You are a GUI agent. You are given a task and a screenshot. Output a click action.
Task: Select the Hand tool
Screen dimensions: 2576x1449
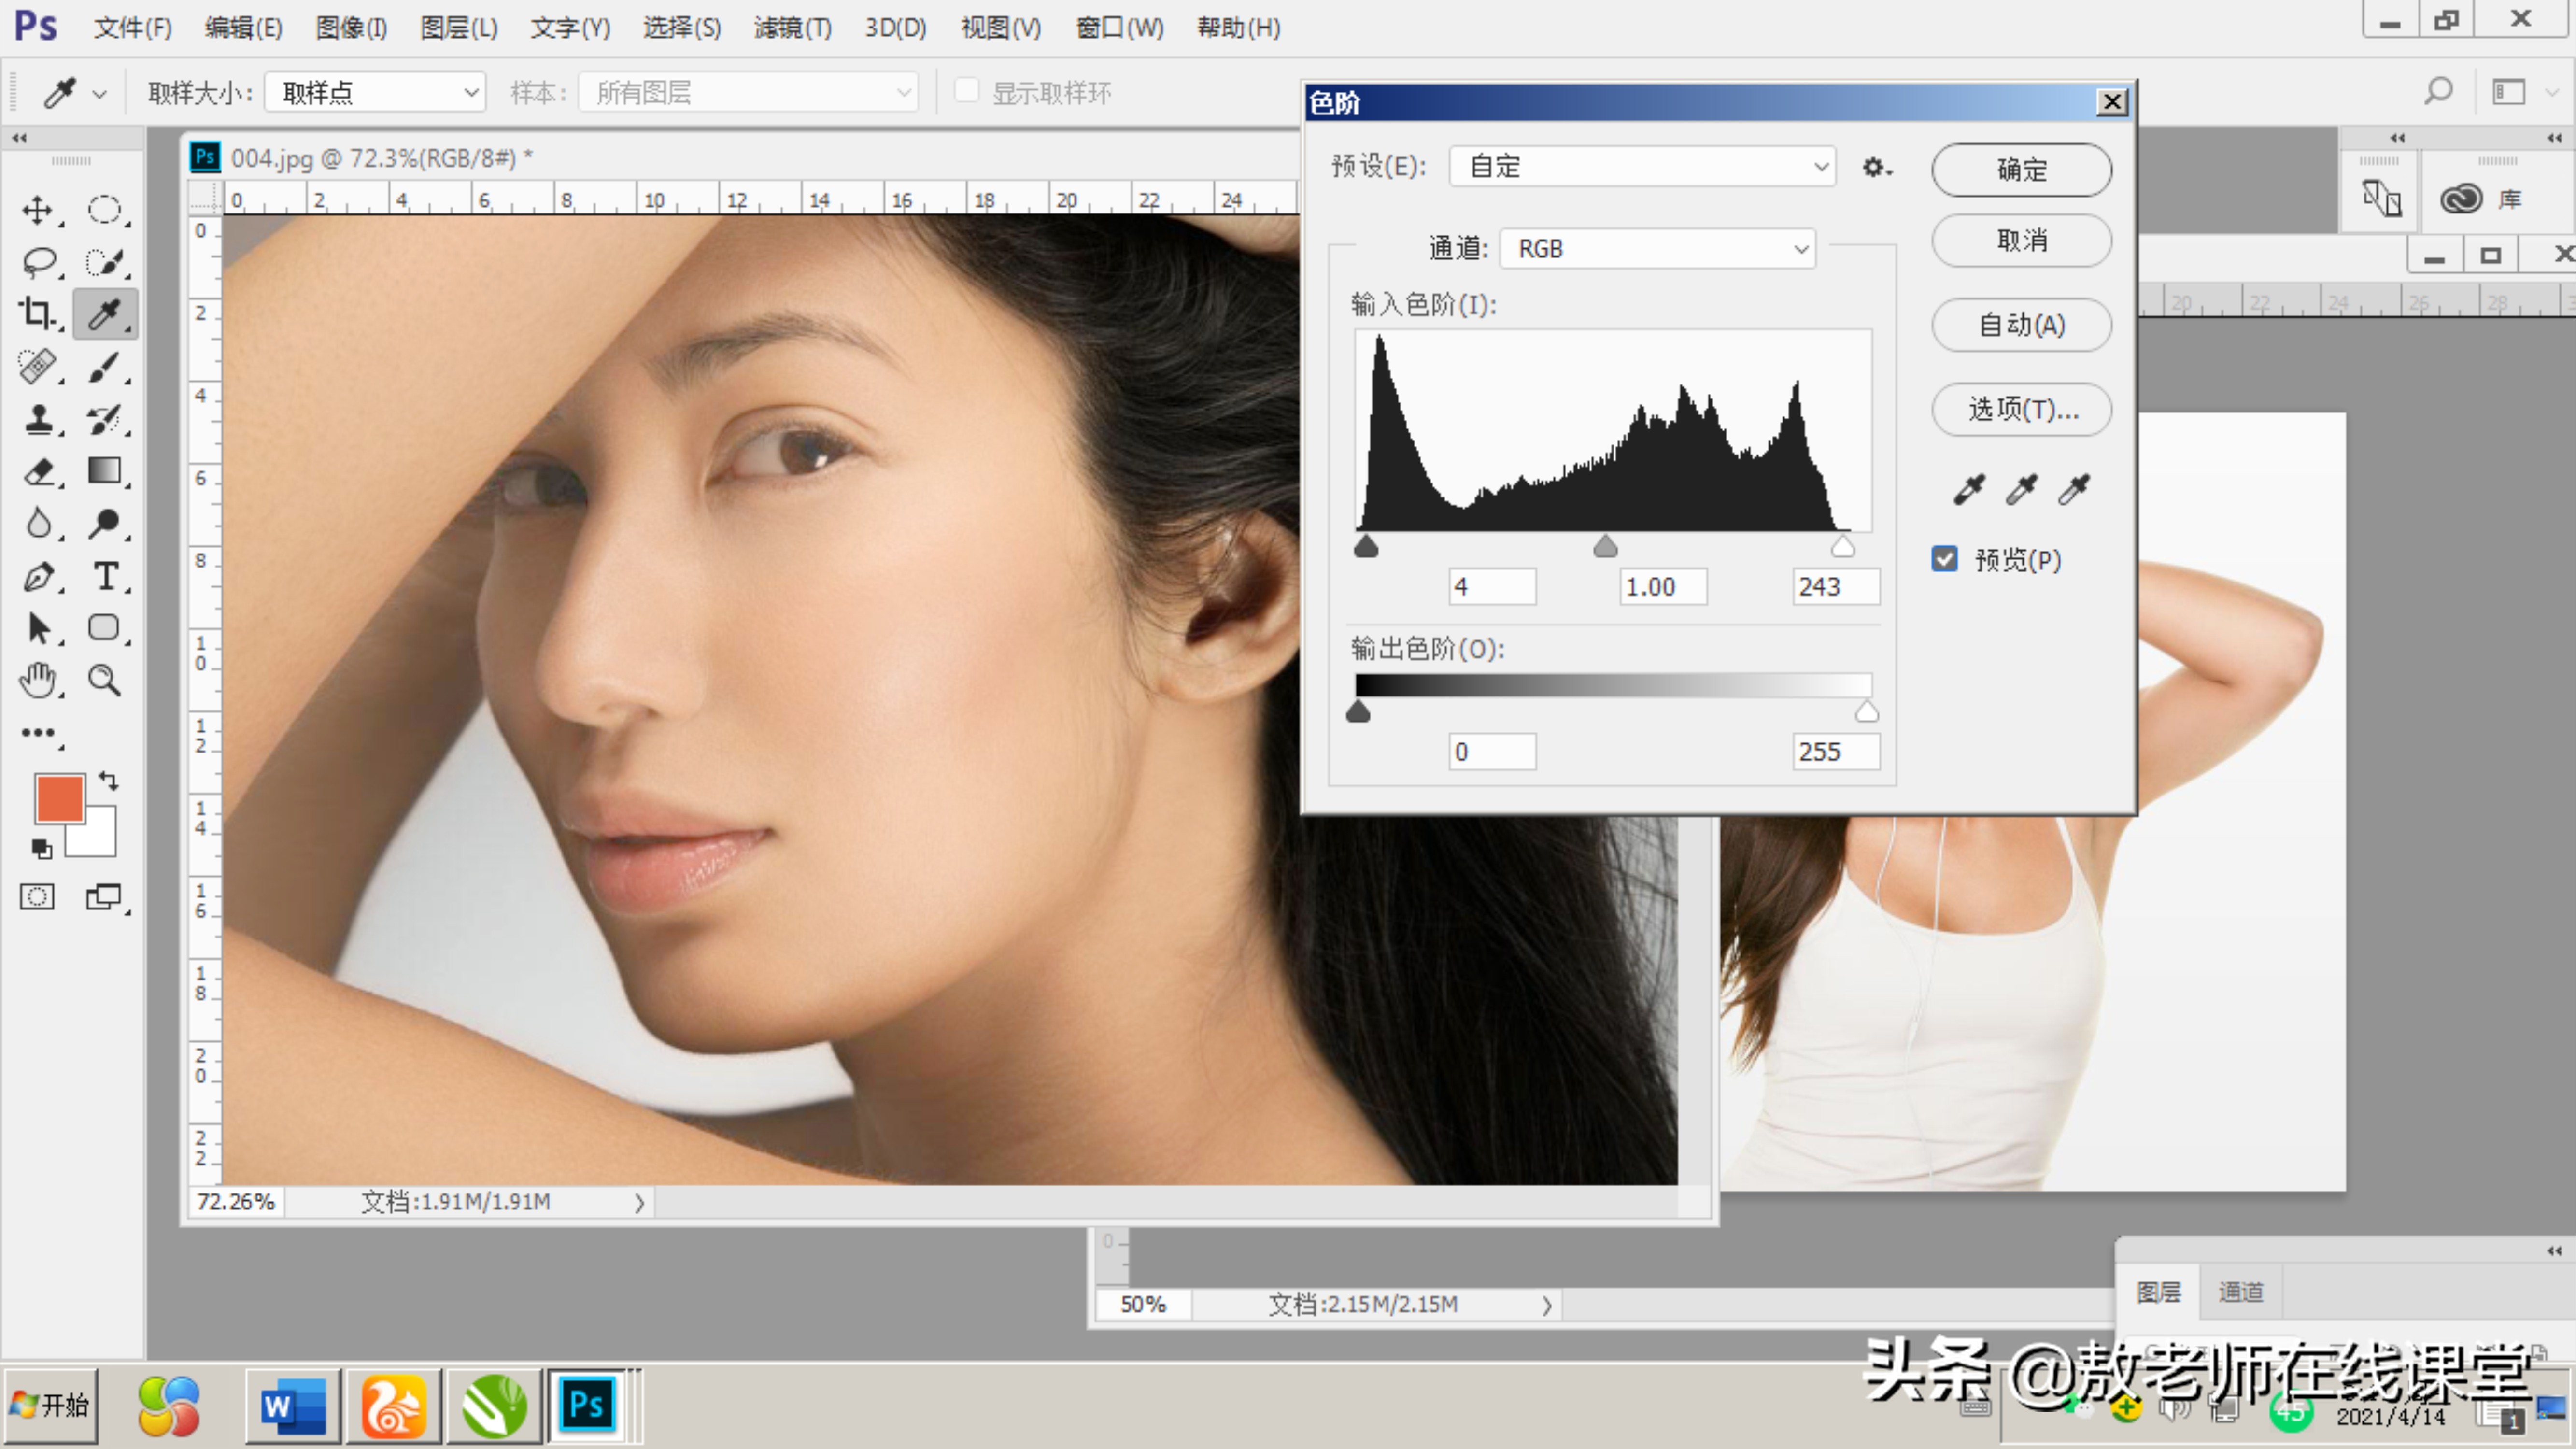[x=38, y=680]
